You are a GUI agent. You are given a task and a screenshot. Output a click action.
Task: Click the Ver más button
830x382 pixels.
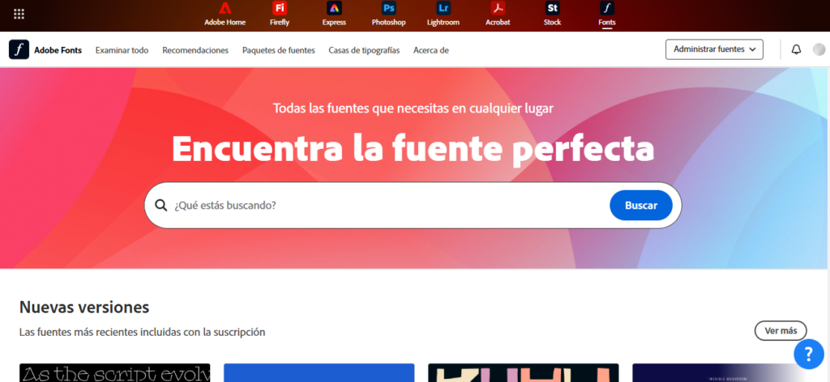(x=780, y=330)
